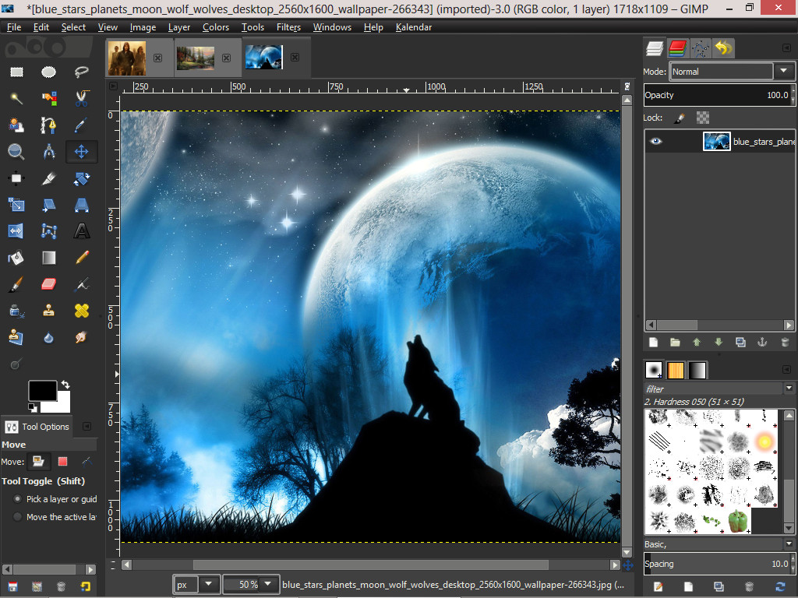The width and height of the screenshot is (798, 598).
Task: Open the 50% zoom level dropdown
Action: click(268, 584)
